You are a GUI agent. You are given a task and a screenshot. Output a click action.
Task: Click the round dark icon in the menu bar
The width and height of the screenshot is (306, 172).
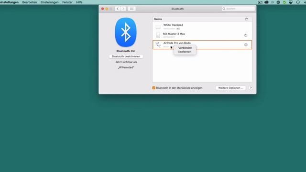278,2
